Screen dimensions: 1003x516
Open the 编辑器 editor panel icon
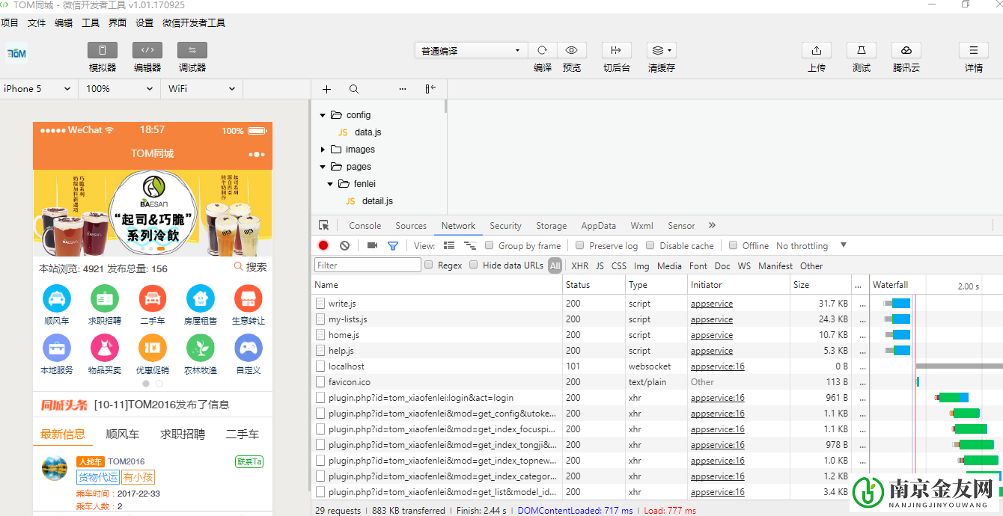coord(147,51)
